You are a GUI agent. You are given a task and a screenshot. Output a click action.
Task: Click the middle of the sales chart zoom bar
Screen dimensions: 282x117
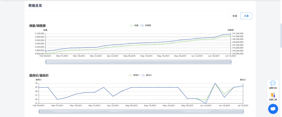point(138,62)
